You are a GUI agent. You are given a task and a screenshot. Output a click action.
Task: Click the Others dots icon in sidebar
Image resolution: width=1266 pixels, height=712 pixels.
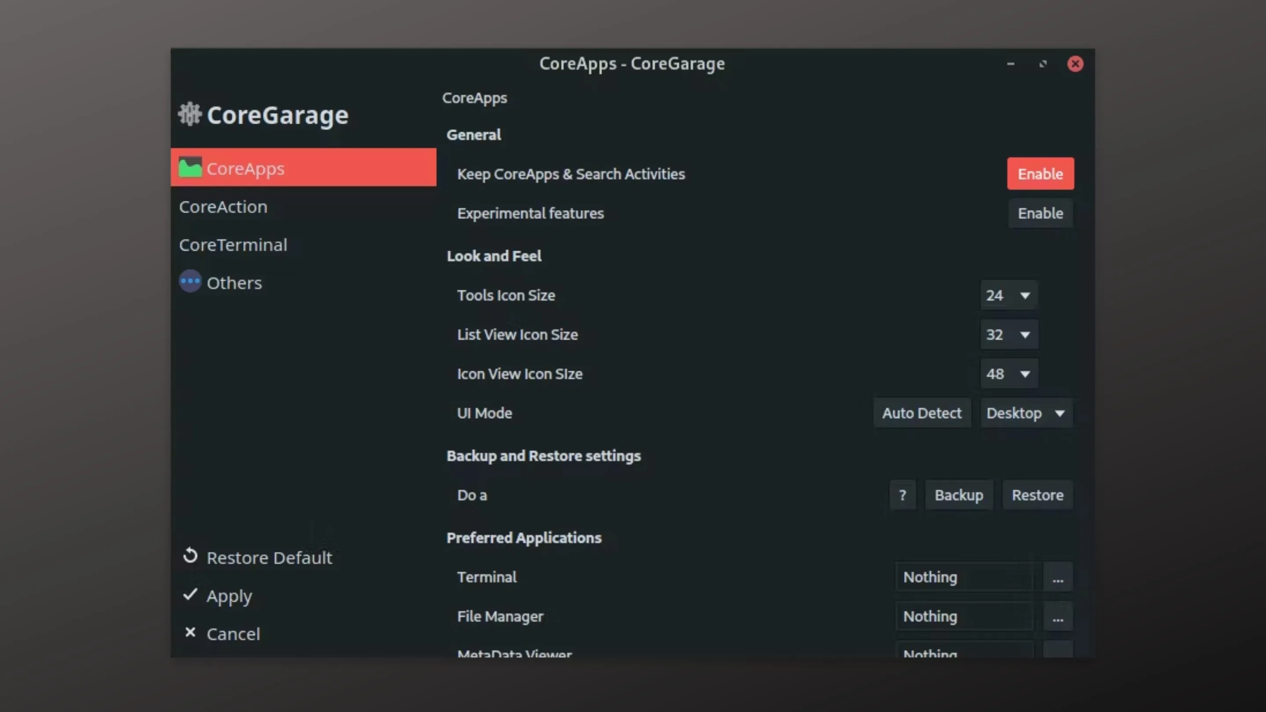(190, 281)
